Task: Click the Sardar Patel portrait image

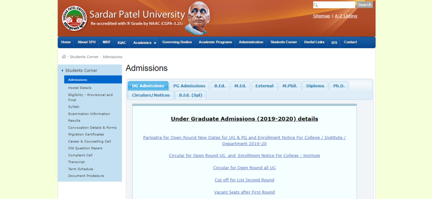Action: tap(197, 18)
